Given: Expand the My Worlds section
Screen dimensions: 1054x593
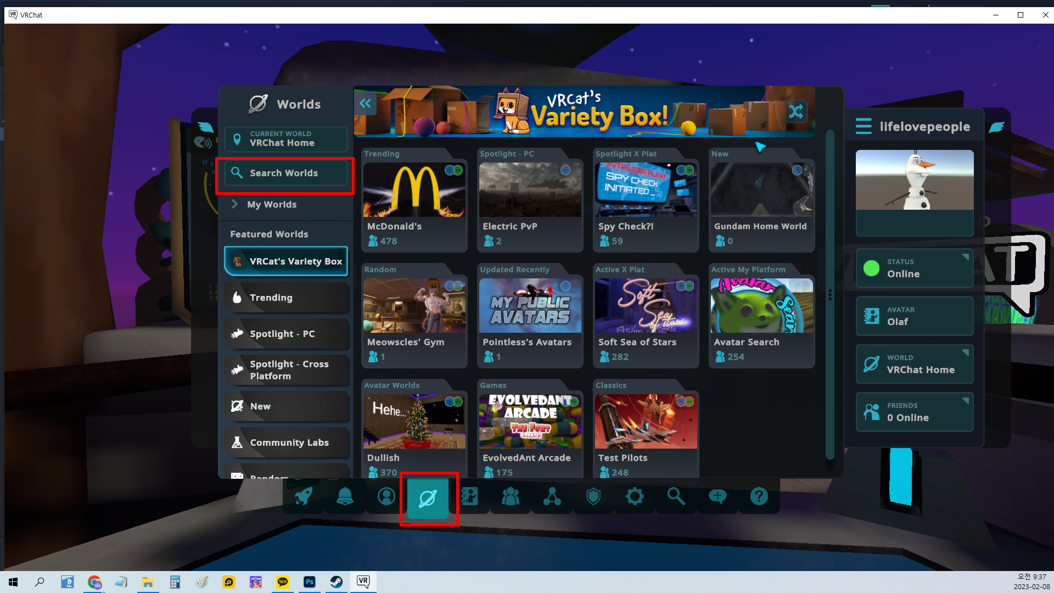Looking at the screenshot, I should (272, 204).
